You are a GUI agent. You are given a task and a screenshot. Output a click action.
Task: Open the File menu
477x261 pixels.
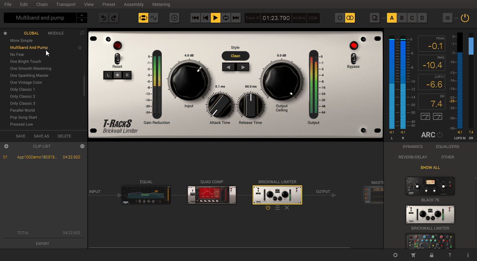pos(8,5)
